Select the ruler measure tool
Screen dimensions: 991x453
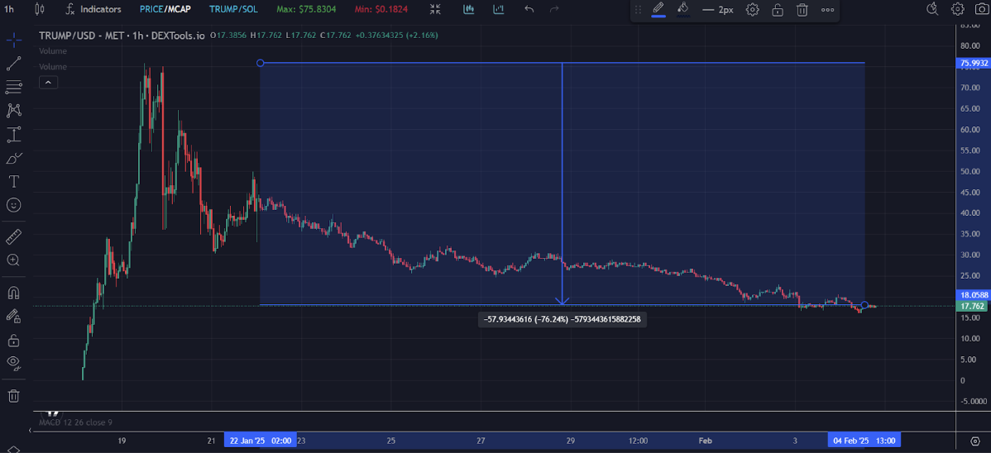pos(13,237)
